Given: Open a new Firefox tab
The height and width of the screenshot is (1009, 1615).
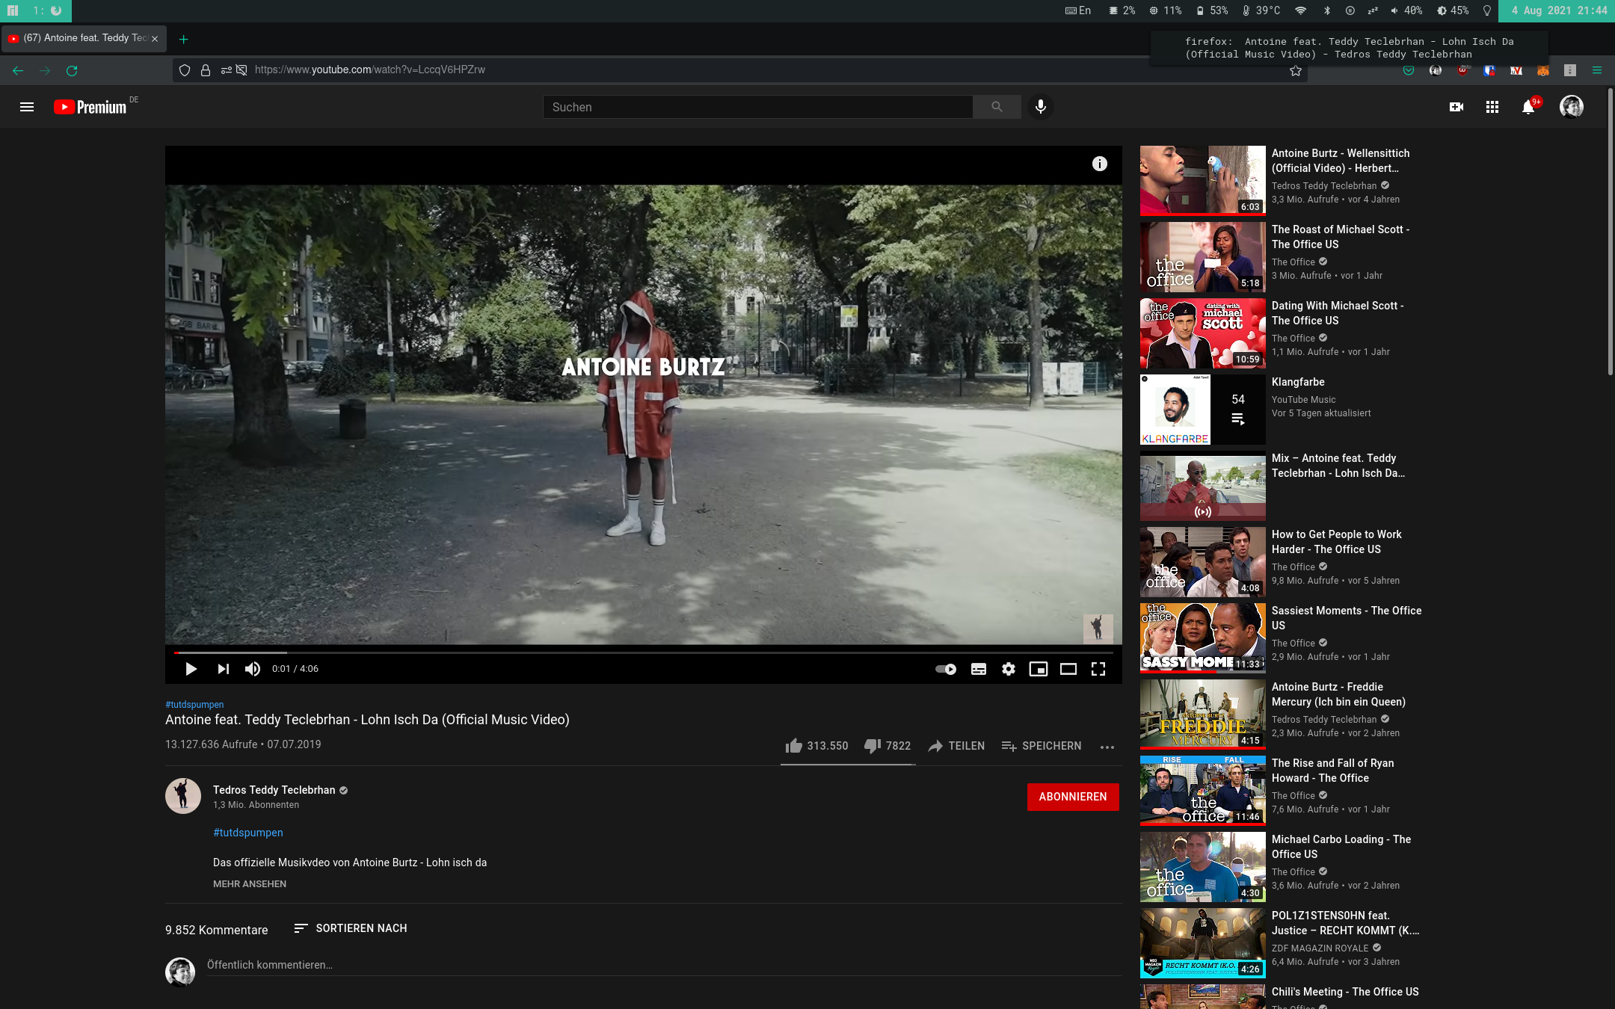Looking at the screenshot, I should [x=183, y=39].
